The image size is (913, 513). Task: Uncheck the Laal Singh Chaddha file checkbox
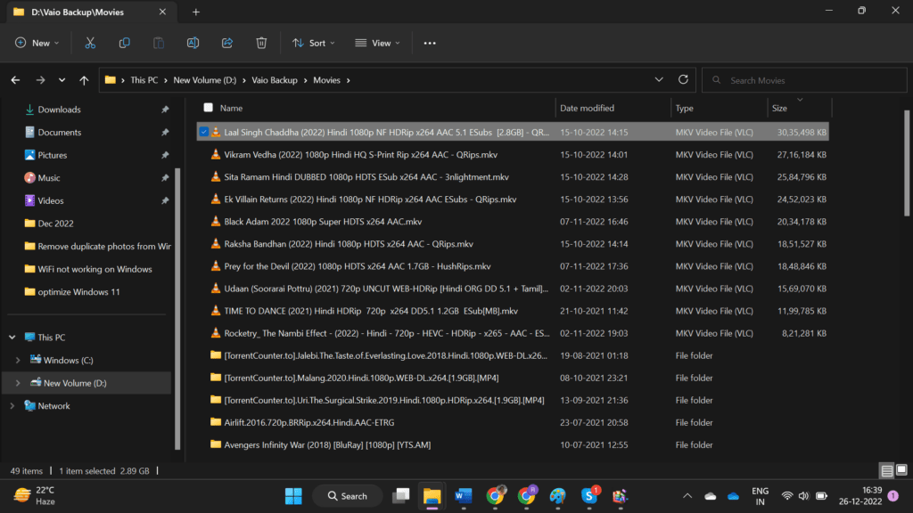point(204,132)
